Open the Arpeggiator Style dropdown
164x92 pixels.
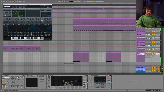(x=6, y=78)
